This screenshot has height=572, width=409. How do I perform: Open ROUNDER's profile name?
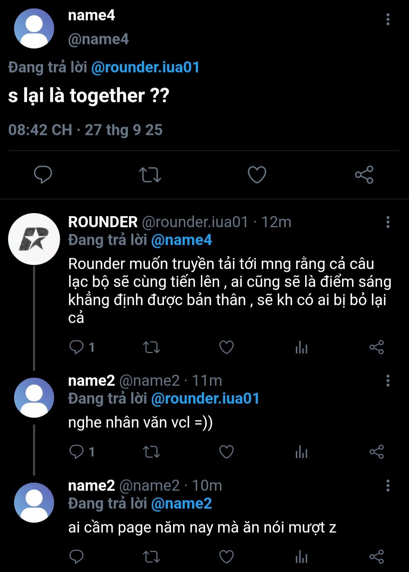[103, 222]
